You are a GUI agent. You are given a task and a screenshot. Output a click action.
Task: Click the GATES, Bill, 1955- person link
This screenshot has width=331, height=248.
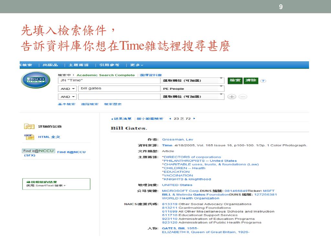point(180,228)
